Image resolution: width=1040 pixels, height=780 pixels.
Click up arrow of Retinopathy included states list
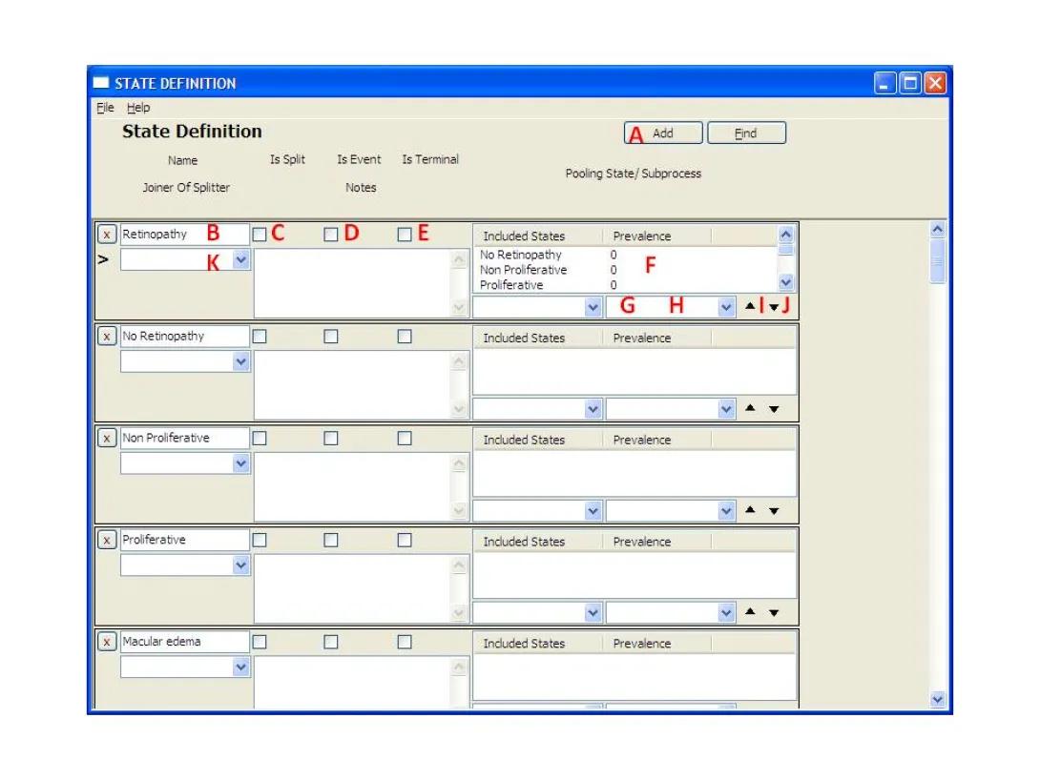[x=786, y=234]
